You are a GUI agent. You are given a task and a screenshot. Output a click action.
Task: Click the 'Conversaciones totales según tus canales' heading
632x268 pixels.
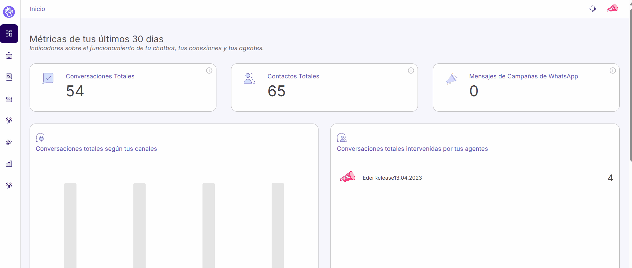(96, 149)
